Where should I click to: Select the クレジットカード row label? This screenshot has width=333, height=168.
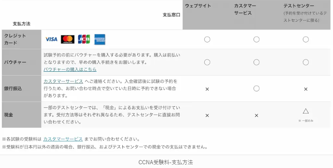[x=15, y=39]
